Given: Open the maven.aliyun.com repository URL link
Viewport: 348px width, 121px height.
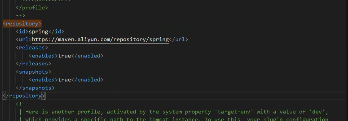Looking at the screenshot, I should click(100, 39).
